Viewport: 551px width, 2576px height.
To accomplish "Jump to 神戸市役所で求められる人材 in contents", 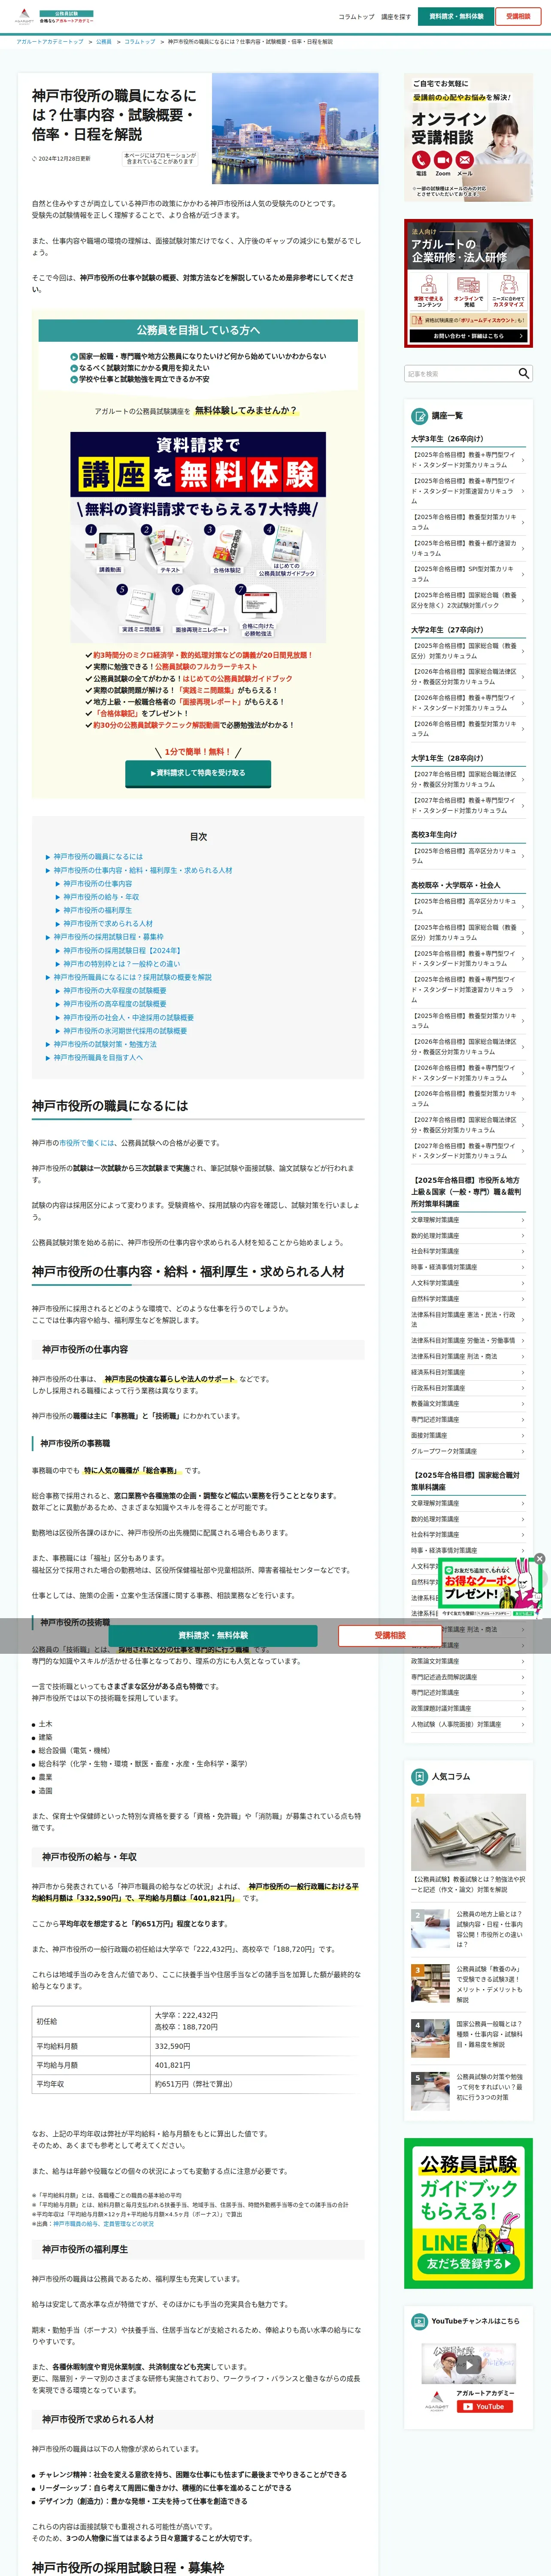I will tap(108, 924).
